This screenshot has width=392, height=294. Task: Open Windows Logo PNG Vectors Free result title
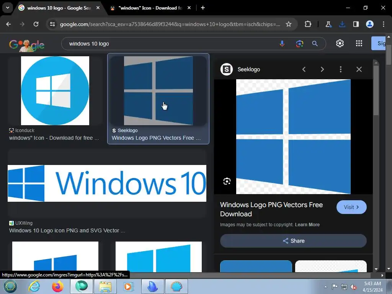click(x=156, y=138)
